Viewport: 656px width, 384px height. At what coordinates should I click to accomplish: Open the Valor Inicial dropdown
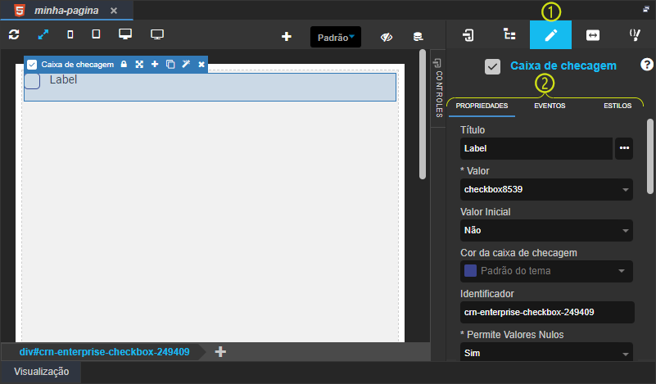click(x=546, y=231)
